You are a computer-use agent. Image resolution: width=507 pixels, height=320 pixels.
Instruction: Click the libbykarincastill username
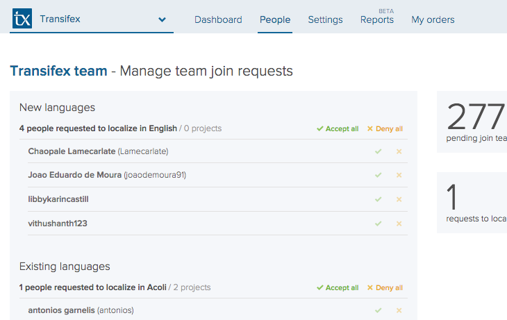[x=58, y=199]
